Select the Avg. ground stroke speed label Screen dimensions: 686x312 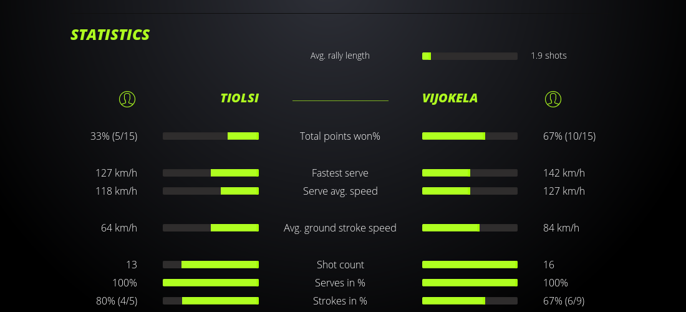[340, 228]
